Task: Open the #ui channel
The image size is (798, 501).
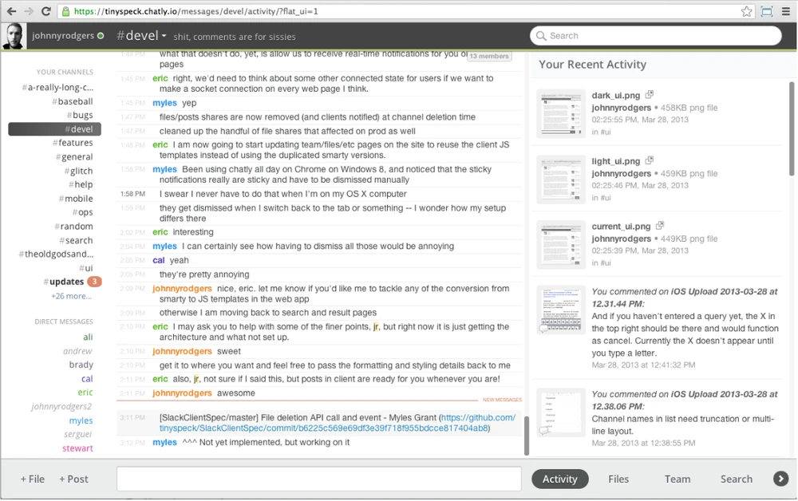Action: click(86, 268)
